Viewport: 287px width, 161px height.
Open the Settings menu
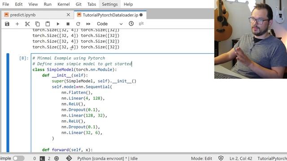pyautogui.click(x=110, y=4)
